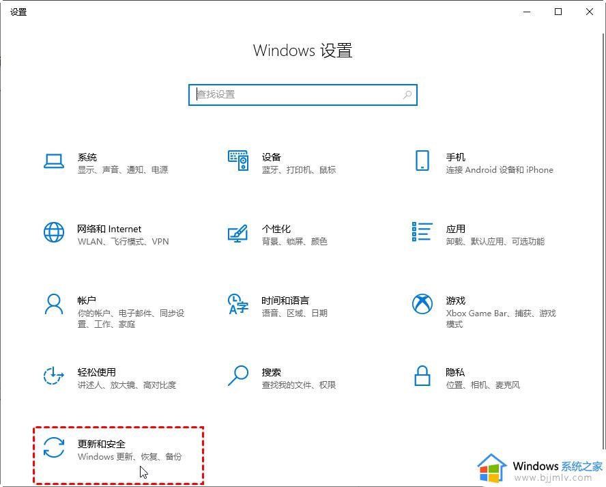Open the 帐户 settings title
Image resolution: width=606 pixels, height=487 pixels.
coord(87,301)
